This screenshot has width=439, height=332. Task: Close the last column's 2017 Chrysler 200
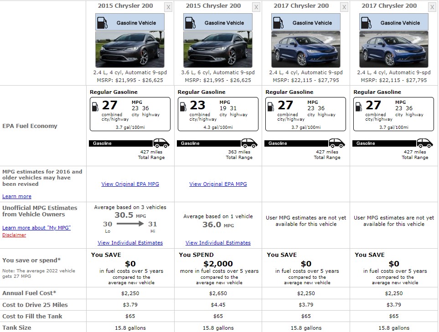tap(432, 7)
